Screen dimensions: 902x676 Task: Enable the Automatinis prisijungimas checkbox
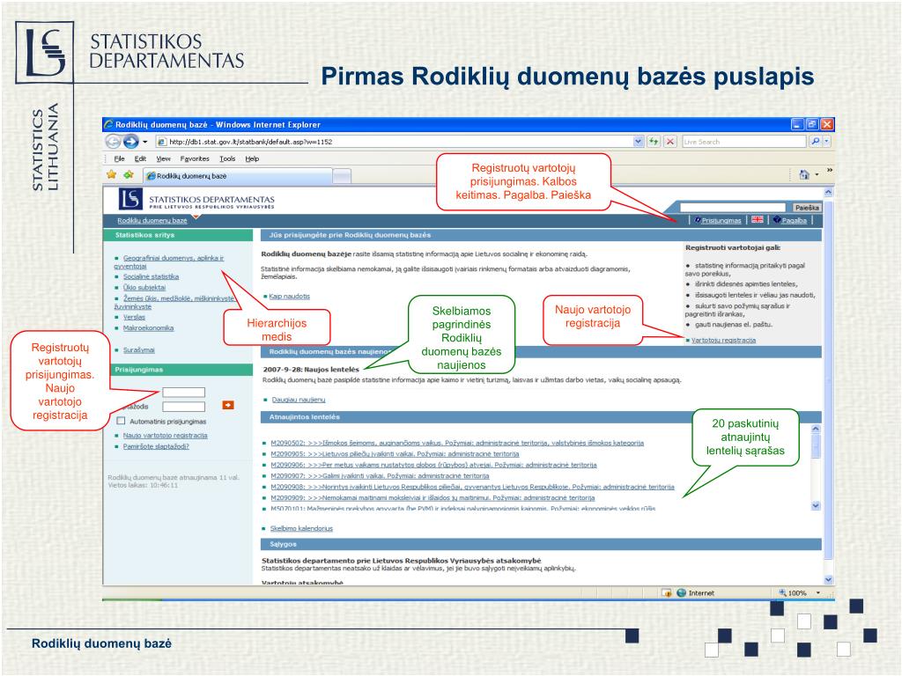(x=121, y=421)
